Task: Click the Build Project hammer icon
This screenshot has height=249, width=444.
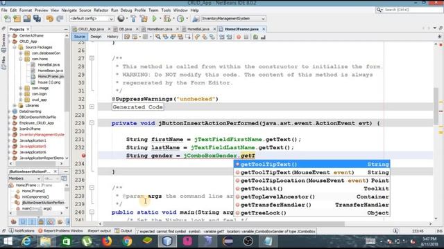Action: pyautogui.click(x=133, y=19)
